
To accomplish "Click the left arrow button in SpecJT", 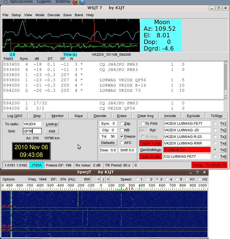I will point(99,179).
